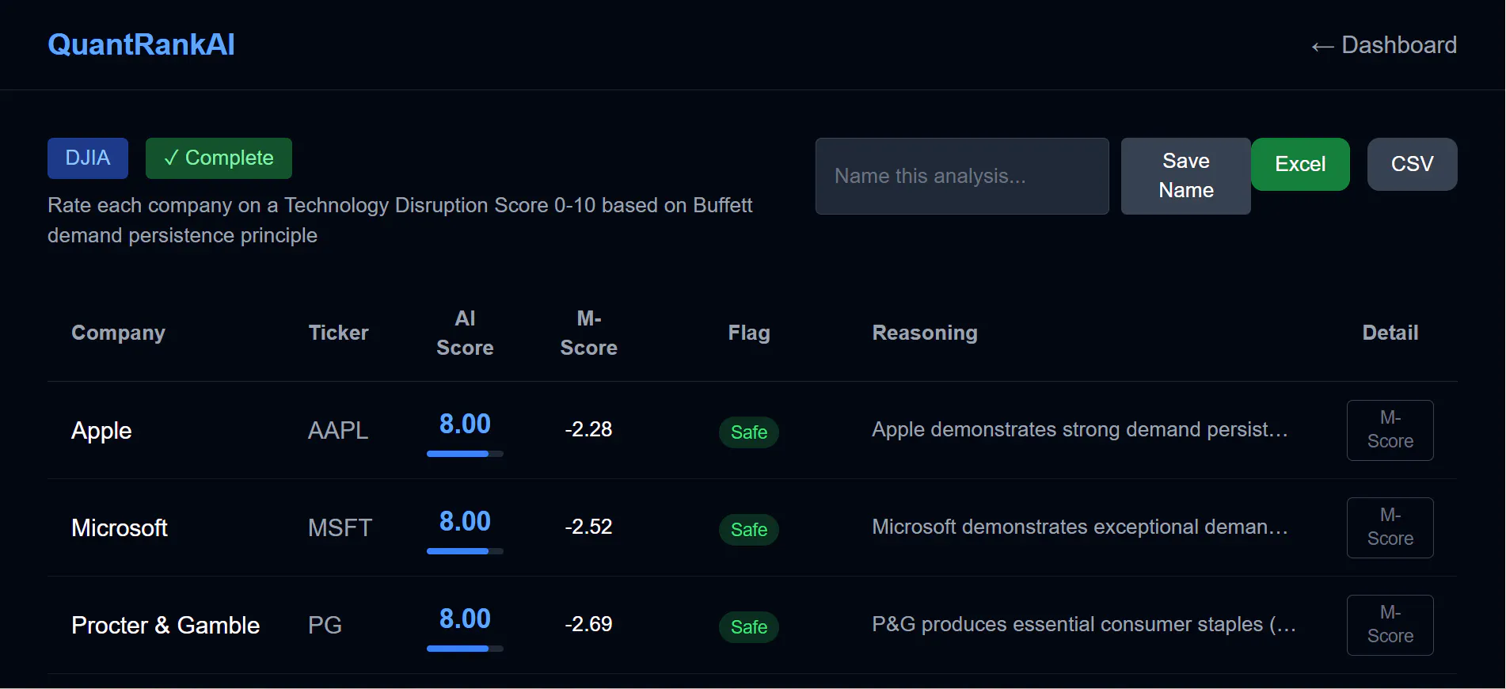Click the MSFT ticker
The width and height of the screenshot is (1506, 689).
340,527
